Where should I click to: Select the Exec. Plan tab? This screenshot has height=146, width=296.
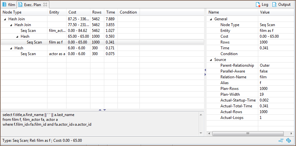(x=33, y=5)
